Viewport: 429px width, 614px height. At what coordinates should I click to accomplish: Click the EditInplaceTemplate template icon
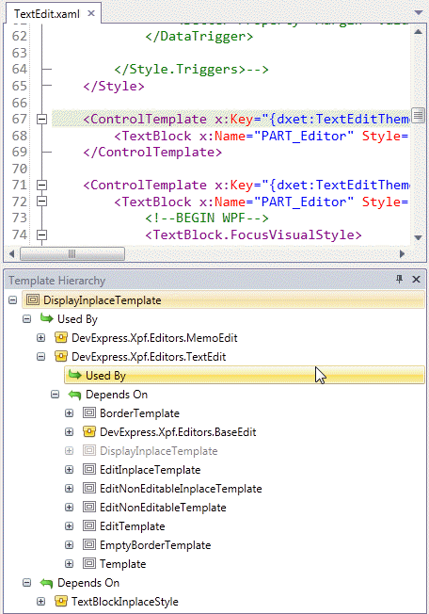click(89, 469)
